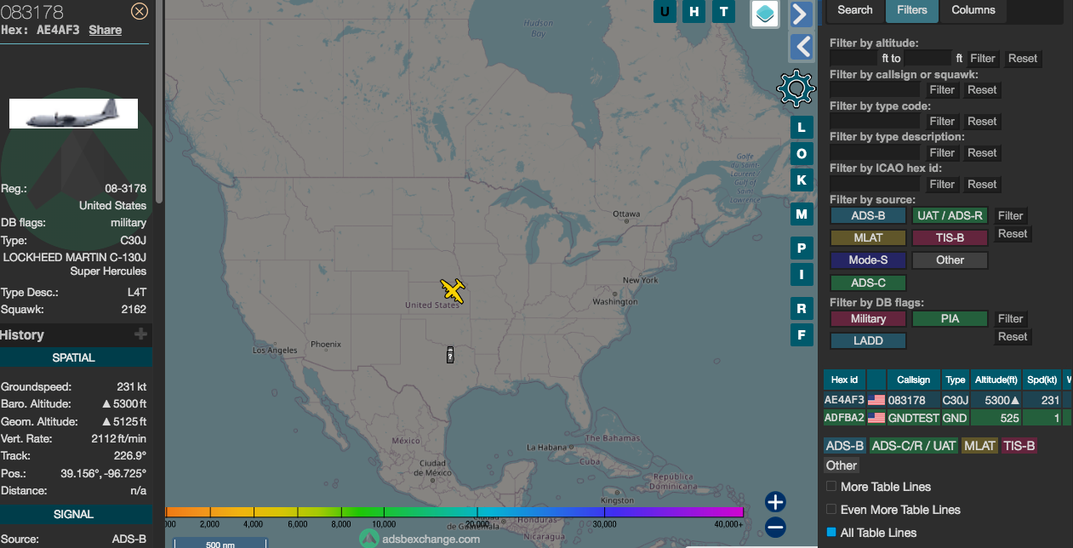Viewport: 1073px width, 548px height.
Task: Click the U map button
Action: (665, 11)
